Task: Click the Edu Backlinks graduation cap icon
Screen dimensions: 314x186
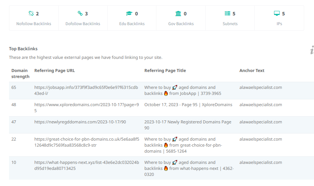Action: coord(129,13)
